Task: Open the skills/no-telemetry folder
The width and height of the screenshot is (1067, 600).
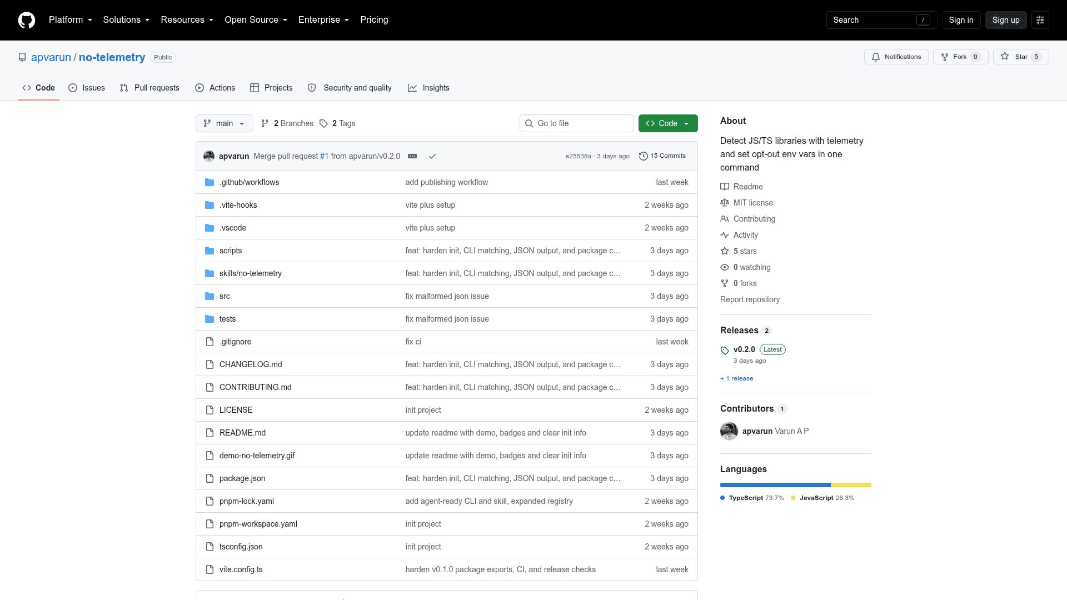Action: [250, 273]
